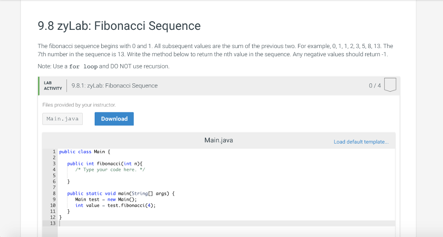Click 'Files provided by your instructor' text
Image resolution: width=443 pixels, height=237 pixels.
[79, 105]
